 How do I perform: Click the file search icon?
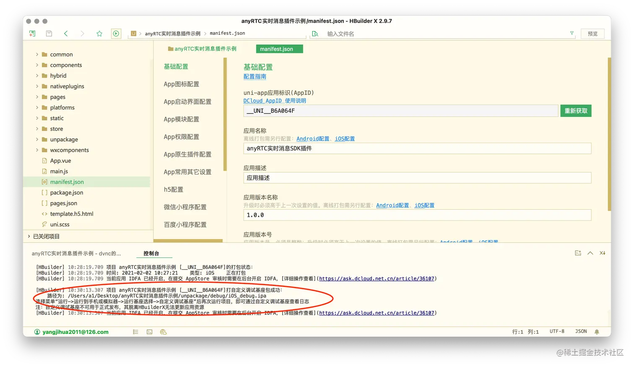pyautogui.click(x=315, y=34)
